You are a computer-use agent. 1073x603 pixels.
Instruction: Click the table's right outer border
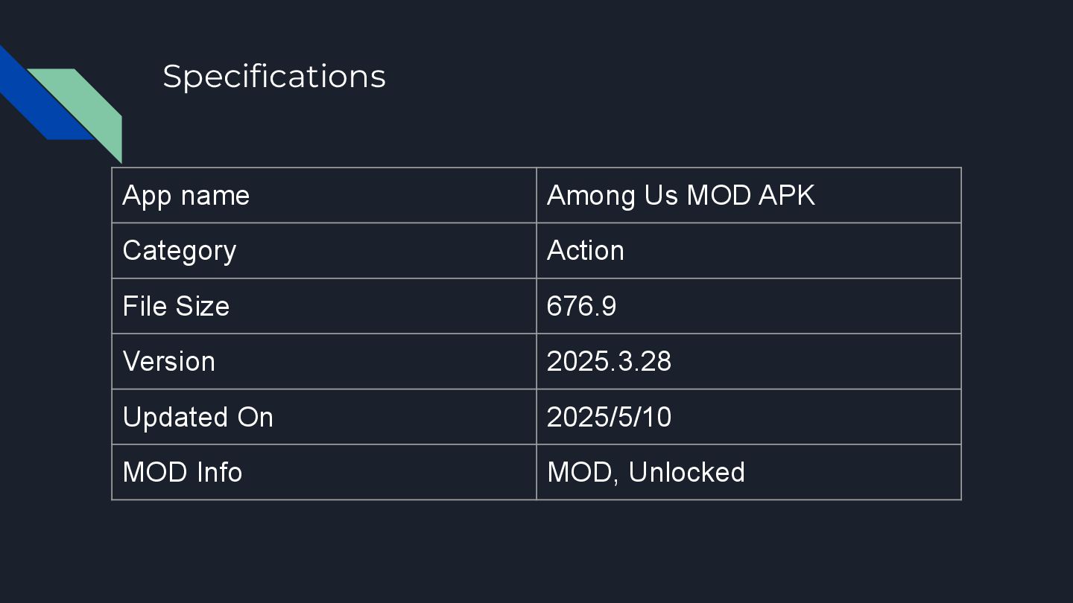pyautogui.click(x=961, y=334)
